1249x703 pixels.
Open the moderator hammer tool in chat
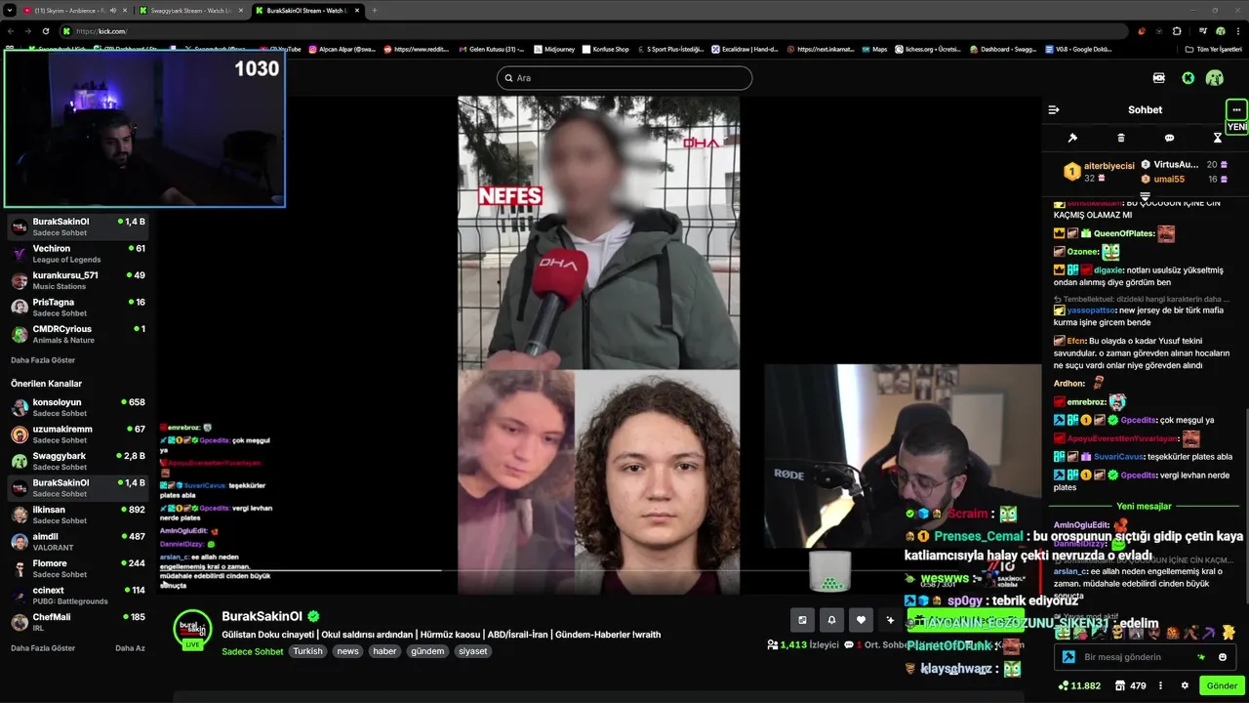pyautogui.click(x=1072, y=138)
